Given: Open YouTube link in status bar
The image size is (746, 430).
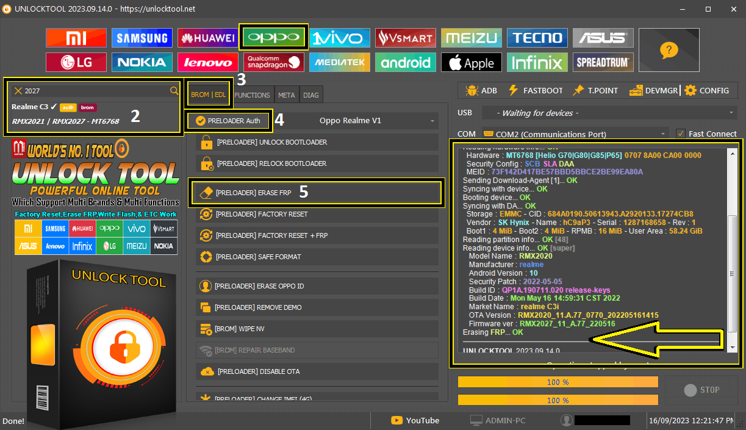Looking at the screenshot, I should point(415,420).
